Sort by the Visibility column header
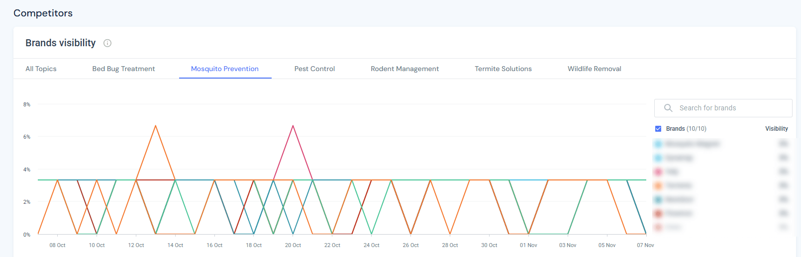 [x=776, y=129]
